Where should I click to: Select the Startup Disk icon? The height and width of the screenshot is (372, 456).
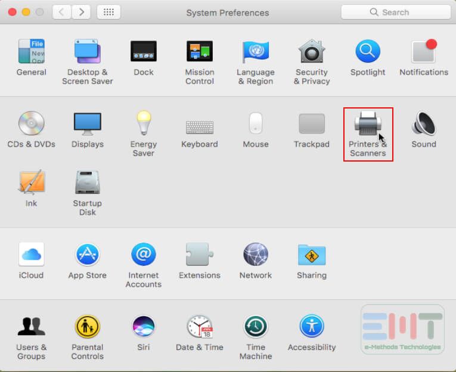click(87, 184)
